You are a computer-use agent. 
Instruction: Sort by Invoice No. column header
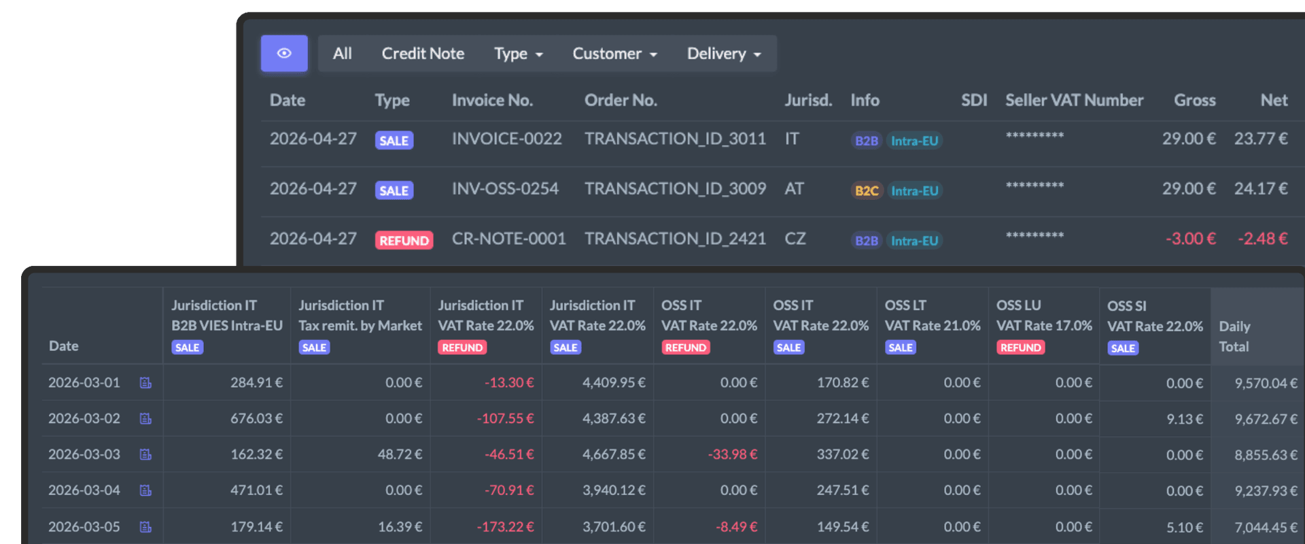492,100
